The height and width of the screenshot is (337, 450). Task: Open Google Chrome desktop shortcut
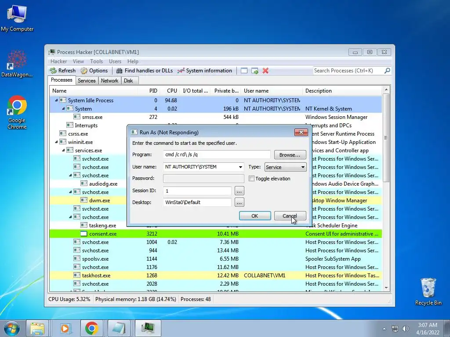17,113
